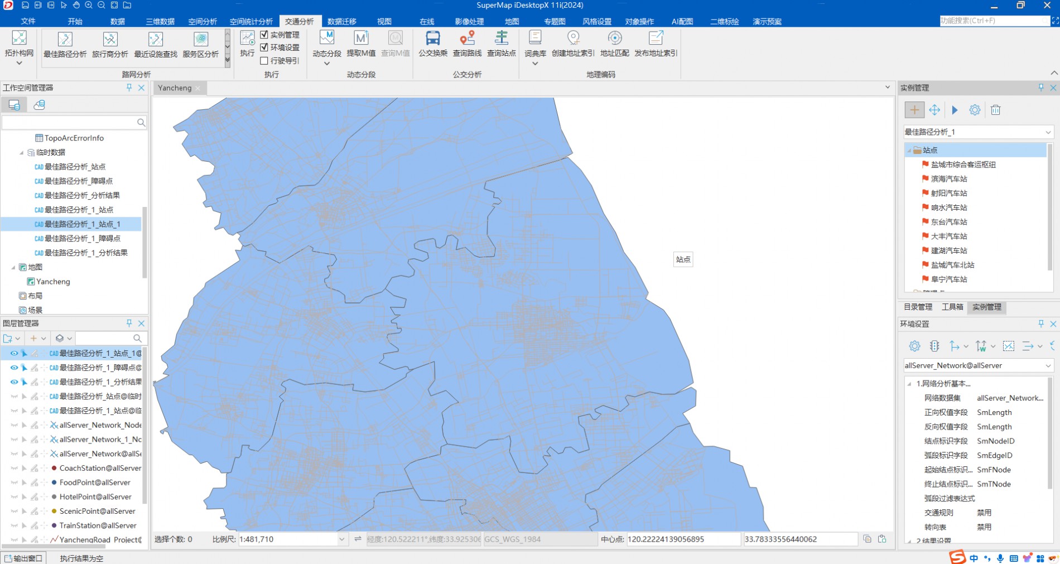The image size is (1060, 564).
Task: Open the 比例尺 scale dropdown
Action: coord(341,539)
